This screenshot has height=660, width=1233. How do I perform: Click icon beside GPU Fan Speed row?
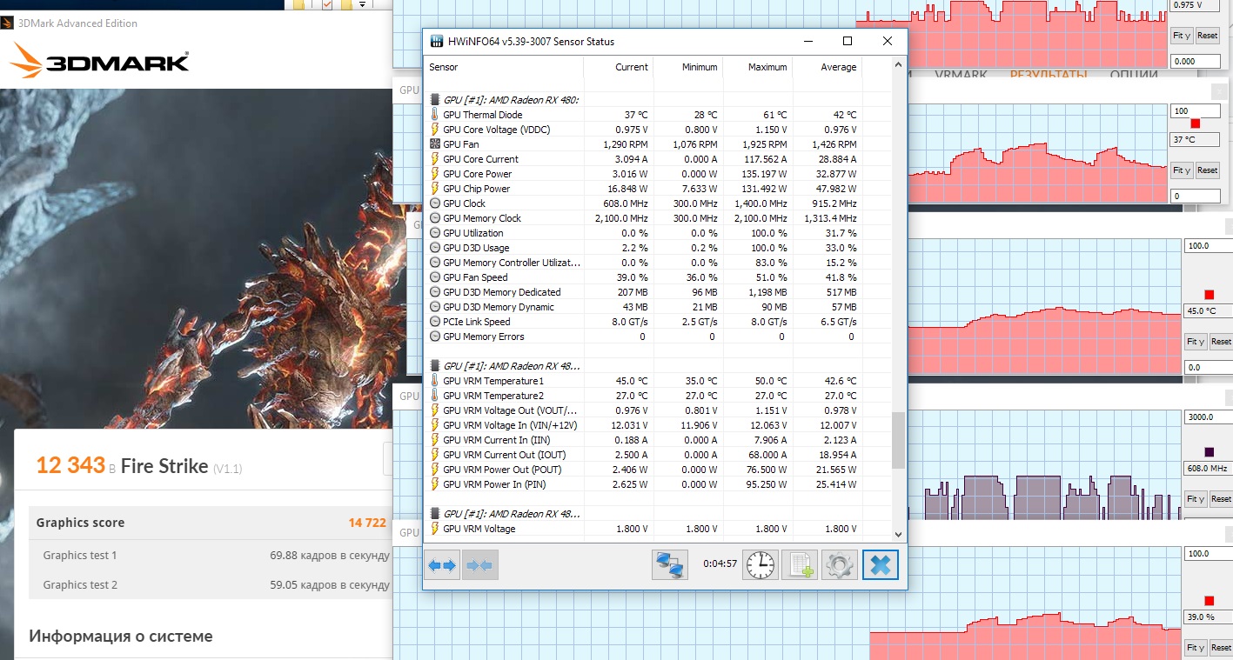(x=435, y=277)
